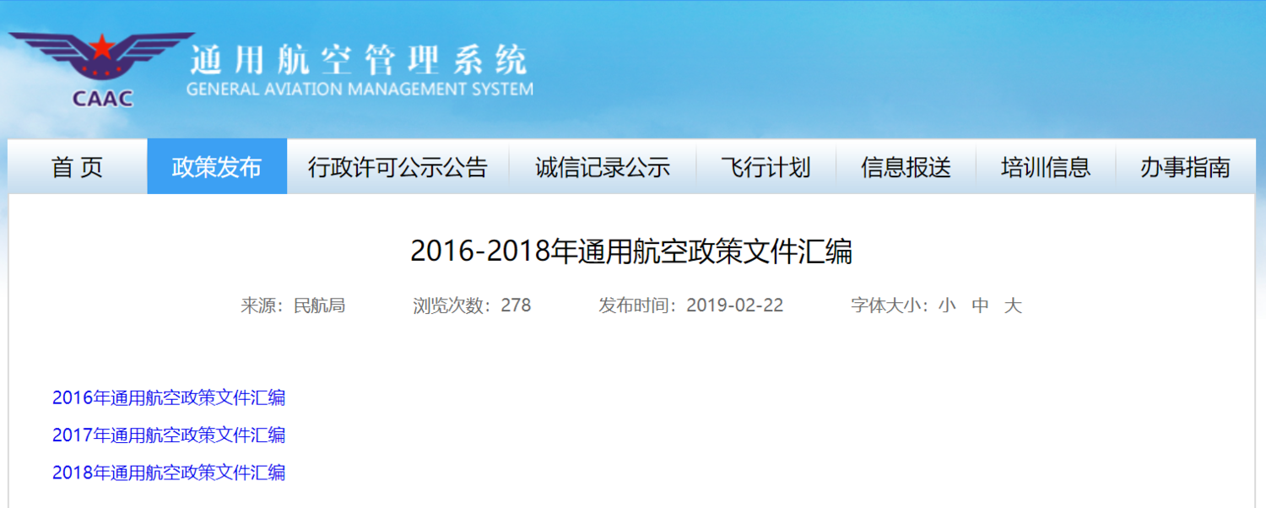Set font size to 中

click(x=980, y=305)
